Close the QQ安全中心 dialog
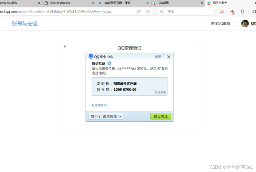The width and height of the screenshot is (256, 172). tap(169, 57)
